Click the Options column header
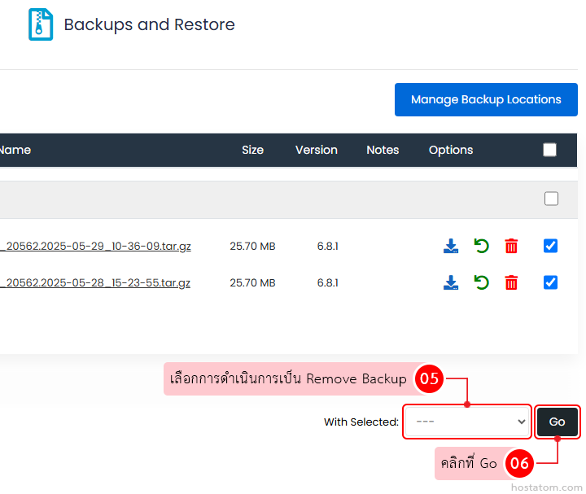Screen dimensions: 586x494 pyautogui.click(x=451, y=150)
